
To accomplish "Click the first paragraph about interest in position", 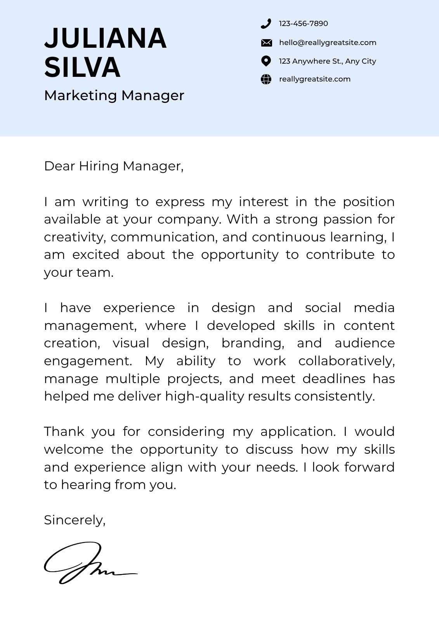I will (219, 237).
